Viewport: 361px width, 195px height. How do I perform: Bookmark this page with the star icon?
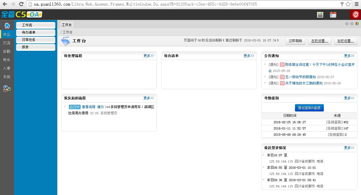[x=348, y=4]
